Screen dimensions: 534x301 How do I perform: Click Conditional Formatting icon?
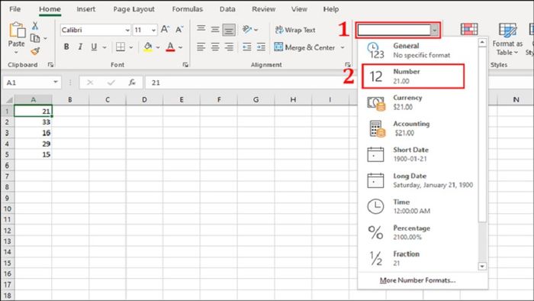coord(469,29)
